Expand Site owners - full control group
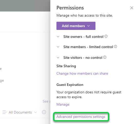The width and height of the screenshot is (136, 124). point(58,37)
